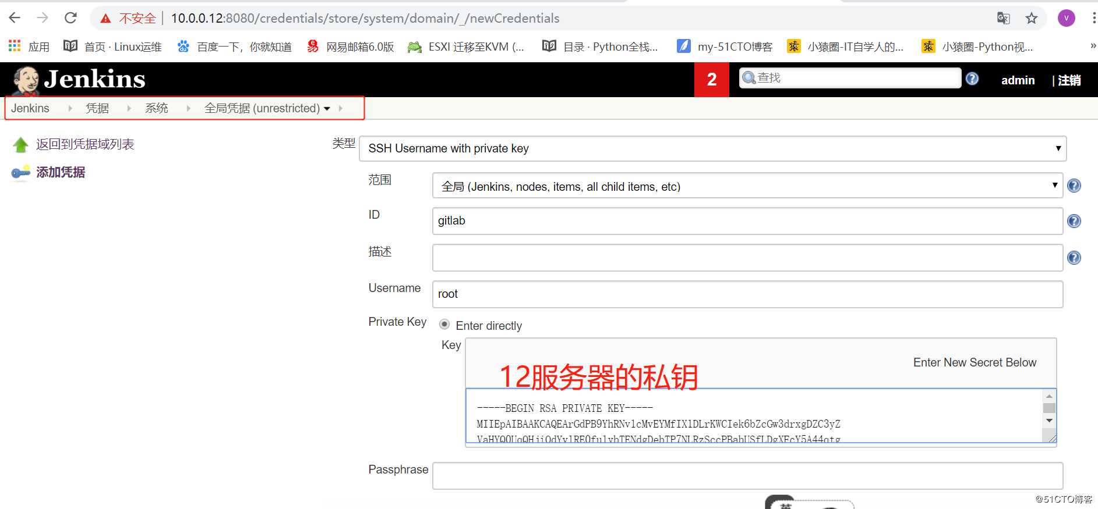The image size is (1098, 509).
Task: Click the browser forward arrow
Action: click(43, 18)
